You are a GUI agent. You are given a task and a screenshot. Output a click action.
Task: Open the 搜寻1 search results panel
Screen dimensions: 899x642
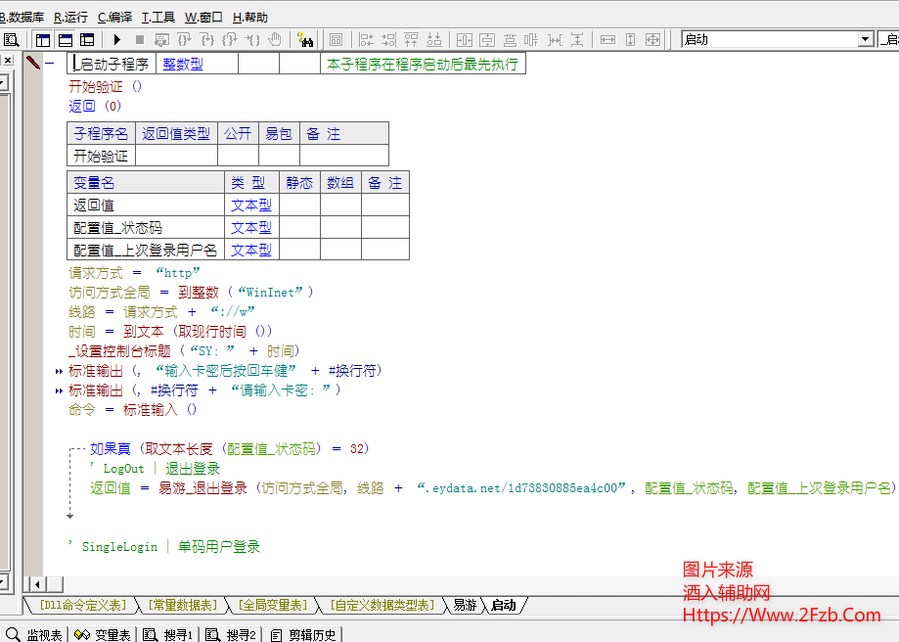pos(168,634)
